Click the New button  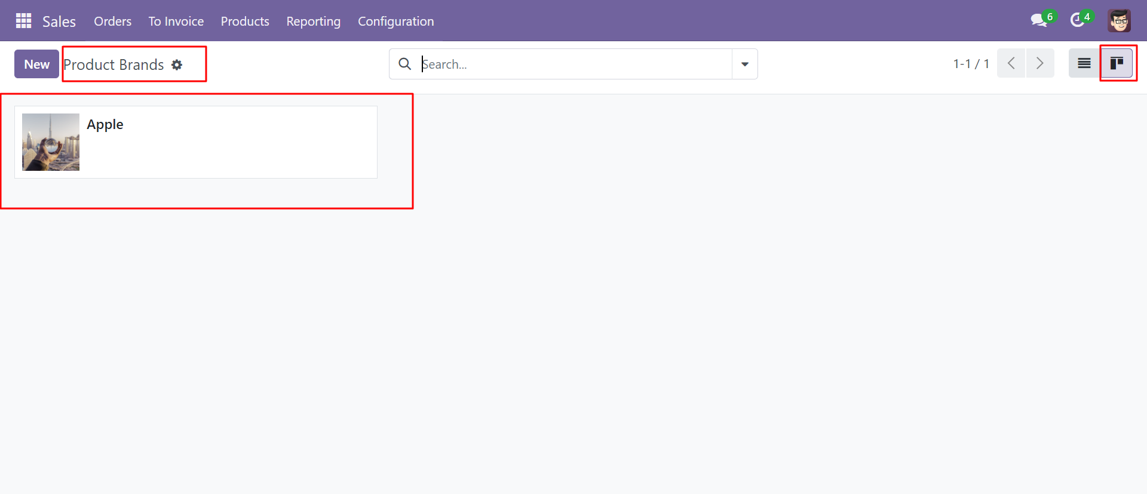pyautogui.click(x=36, y=64)
